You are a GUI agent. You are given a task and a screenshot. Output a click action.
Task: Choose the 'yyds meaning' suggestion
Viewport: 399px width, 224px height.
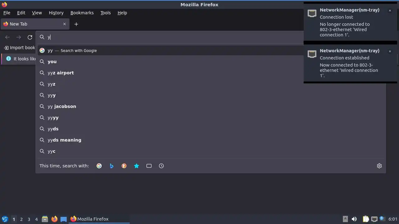click(x=211, y=140)
